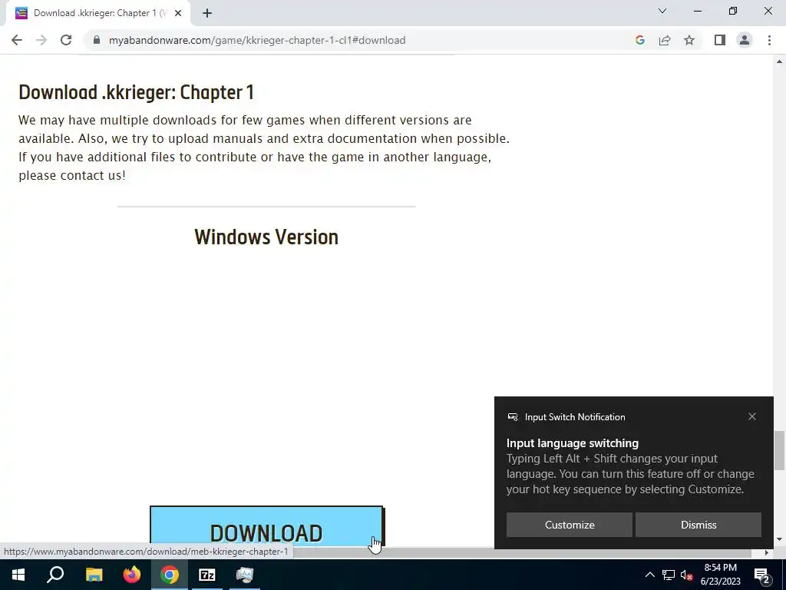
Task: Open the Chrome profile menu
Action: pyautogui.click(x=745, y=40)
